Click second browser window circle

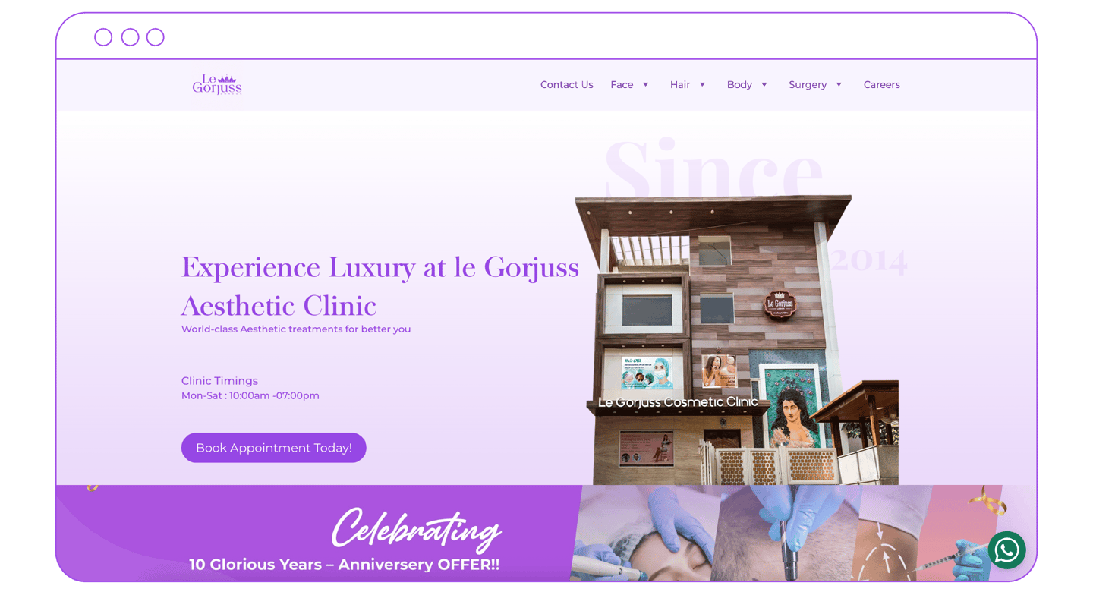pos(130,37)
